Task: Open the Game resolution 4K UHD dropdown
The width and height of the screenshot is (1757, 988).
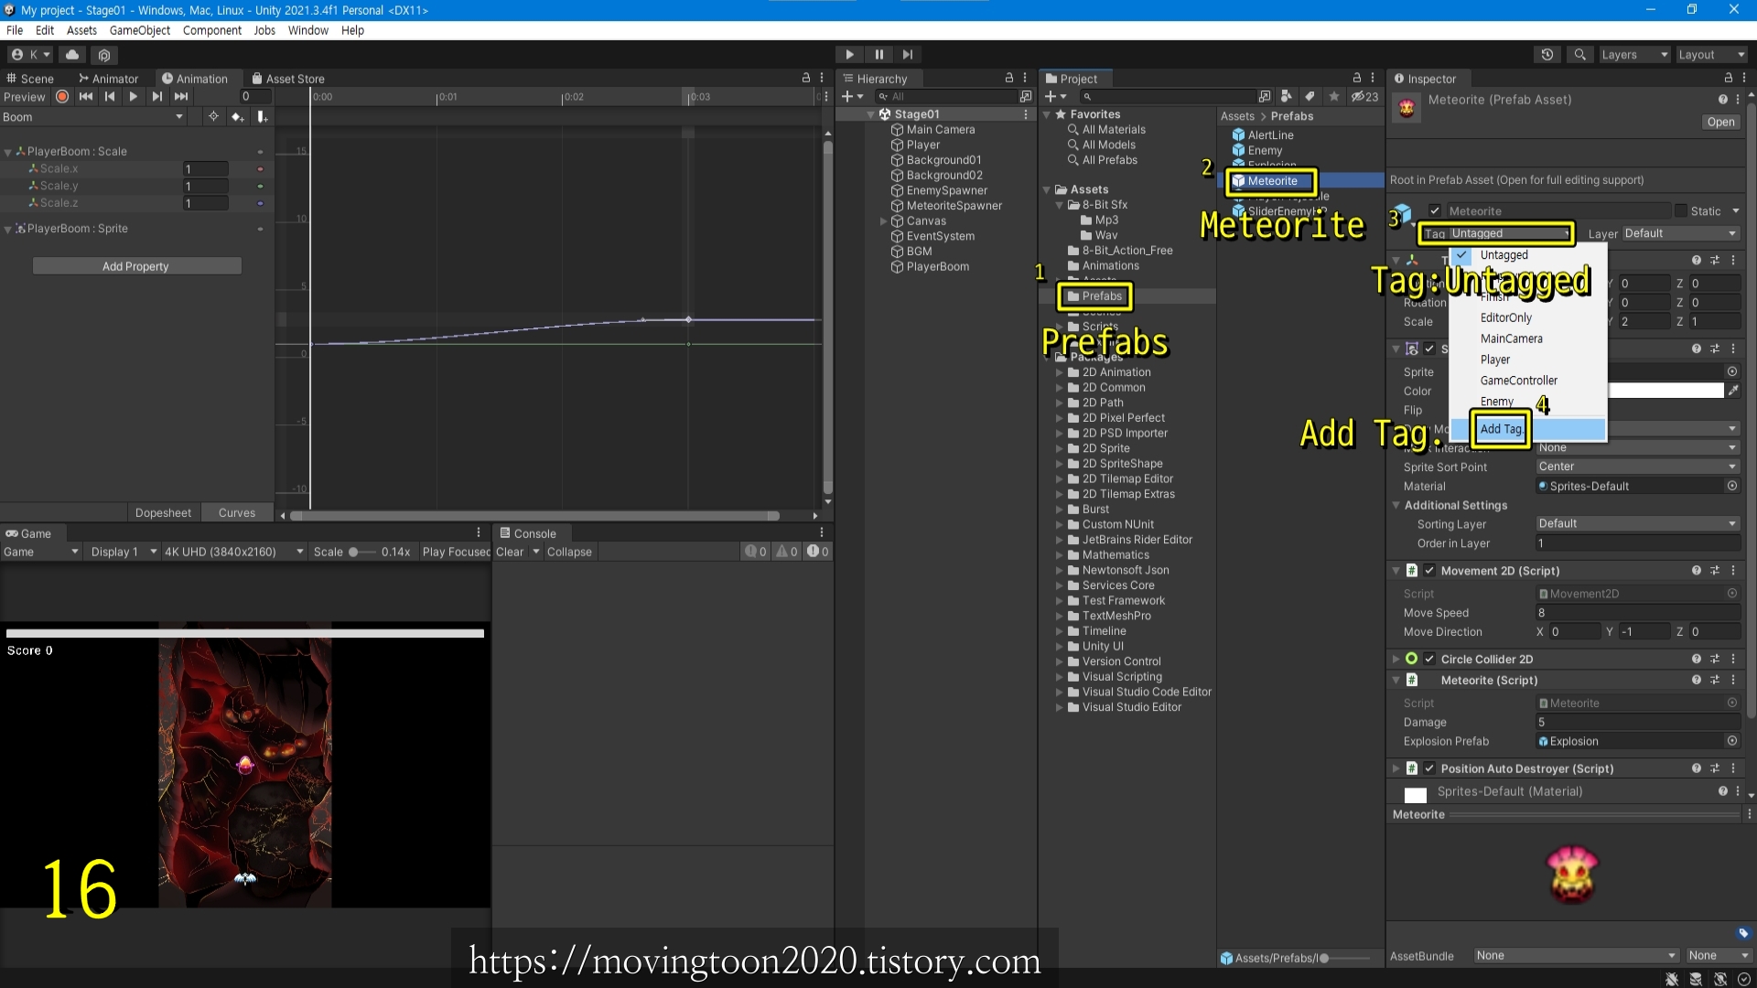Action: point(233,552)
